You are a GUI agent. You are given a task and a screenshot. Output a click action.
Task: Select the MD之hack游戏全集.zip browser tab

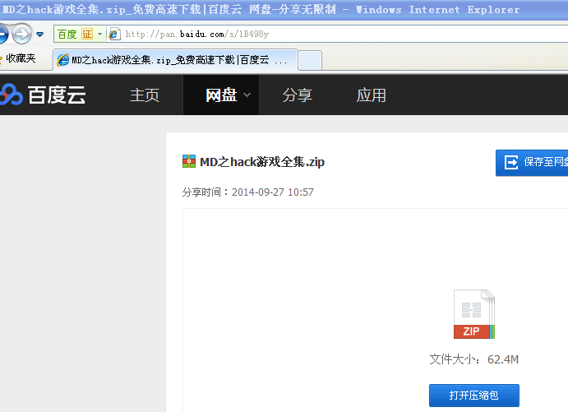coord(176,60)
